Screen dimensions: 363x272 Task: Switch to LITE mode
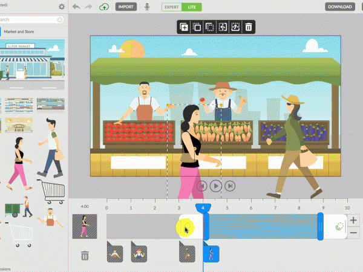click(192, 7)
